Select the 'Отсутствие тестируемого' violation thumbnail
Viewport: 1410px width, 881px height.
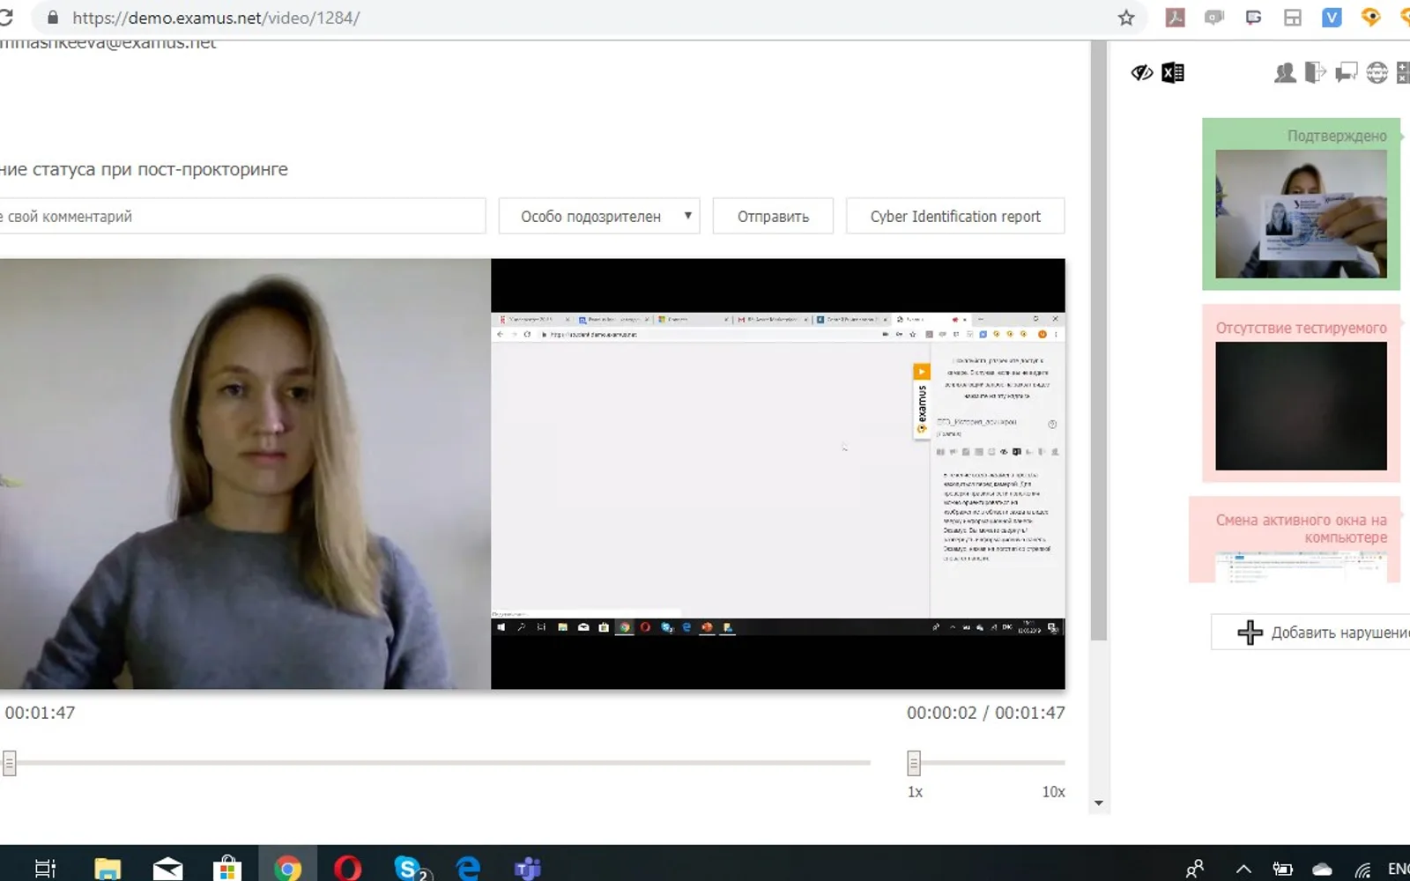1301,405
